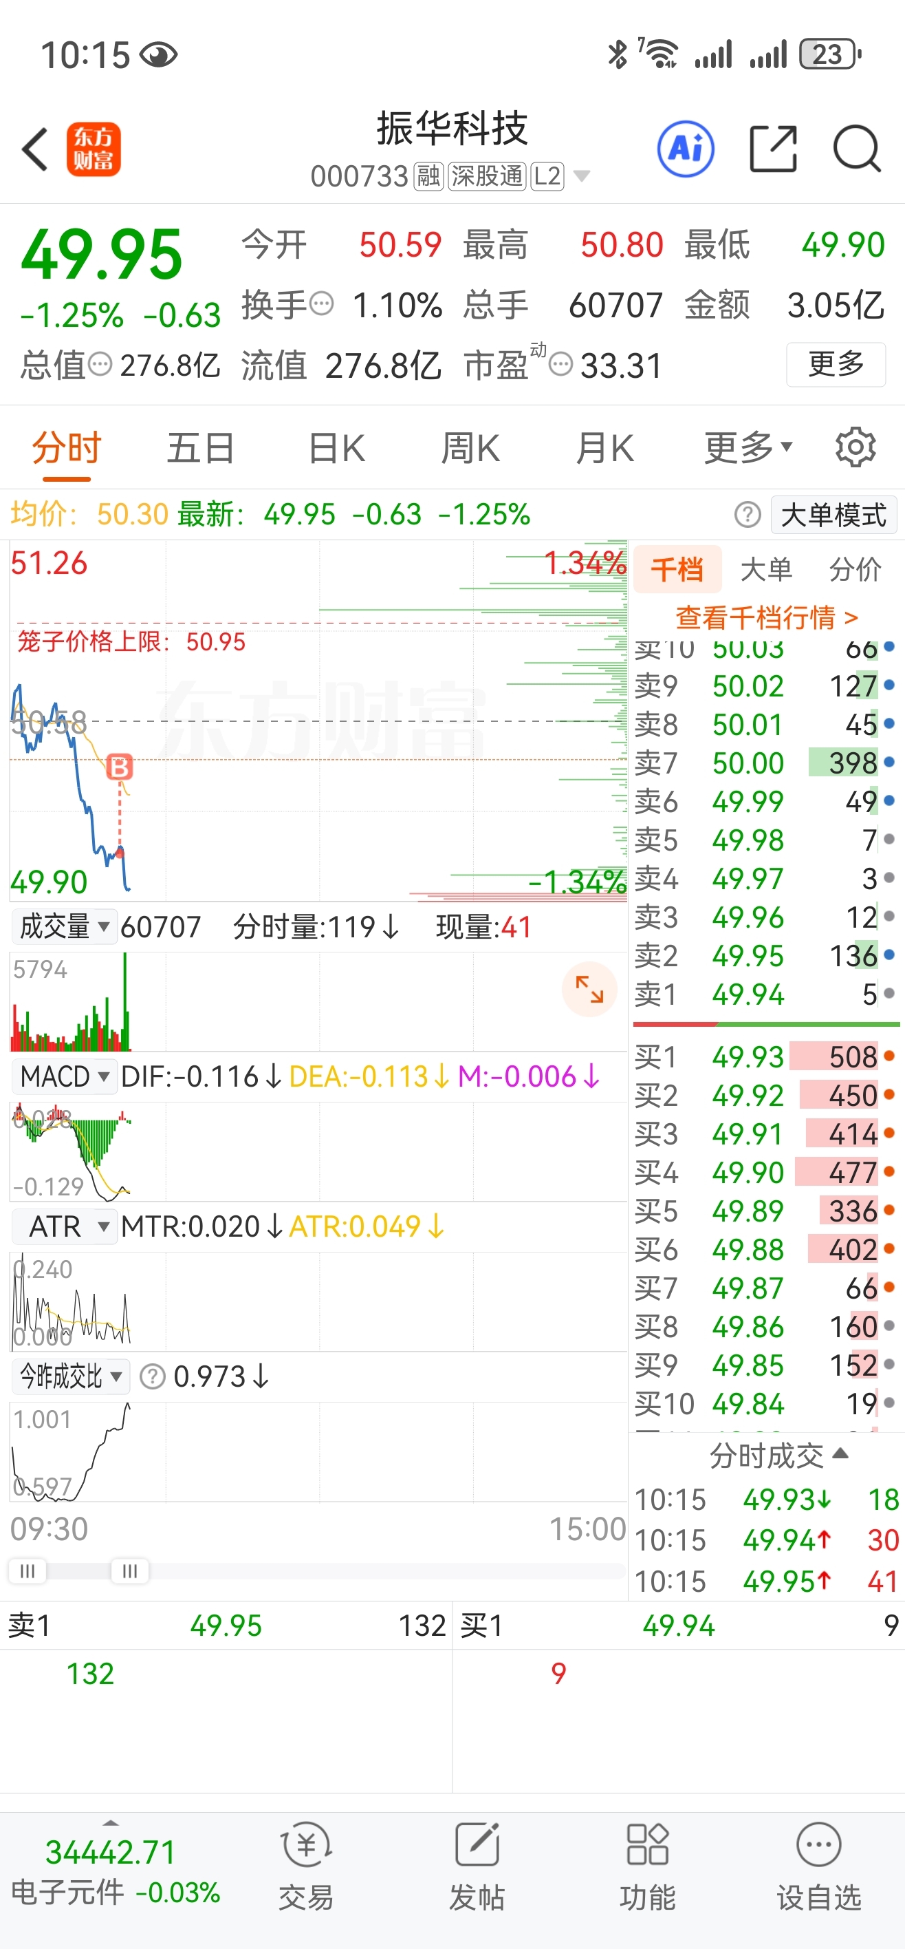This screenshot has height=1949, width=905.
Task: Tap the share export icon
Action: click(x=773, y=149)
